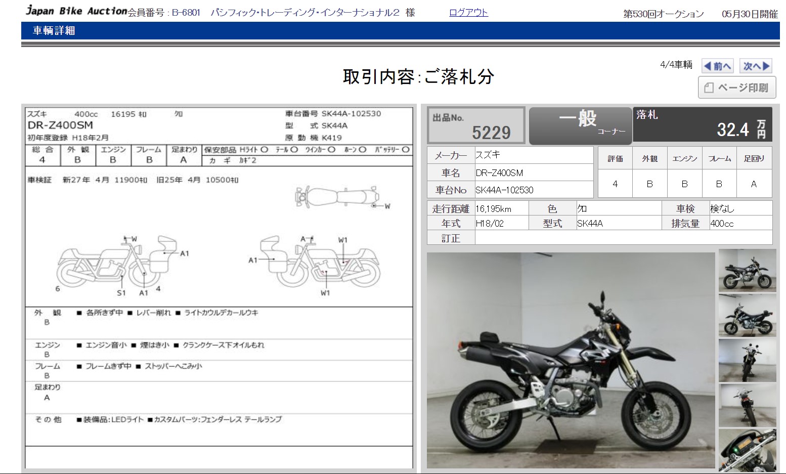The height and width of the screenshot is (474, 786).
Task: Open the instrument meter close-up thumbnail
Action: point(747,449)
